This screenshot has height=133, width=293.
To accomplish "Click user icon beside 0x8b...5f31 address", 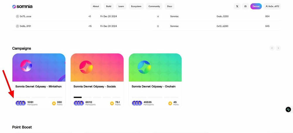I will (17, 26).
